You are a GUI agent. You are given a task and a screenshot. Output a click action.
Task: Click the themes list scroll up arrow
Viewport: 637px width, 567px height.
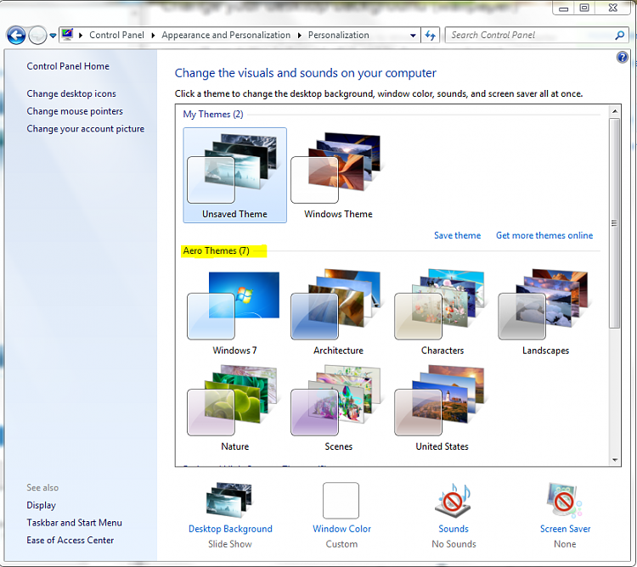[x=615, y=111]
